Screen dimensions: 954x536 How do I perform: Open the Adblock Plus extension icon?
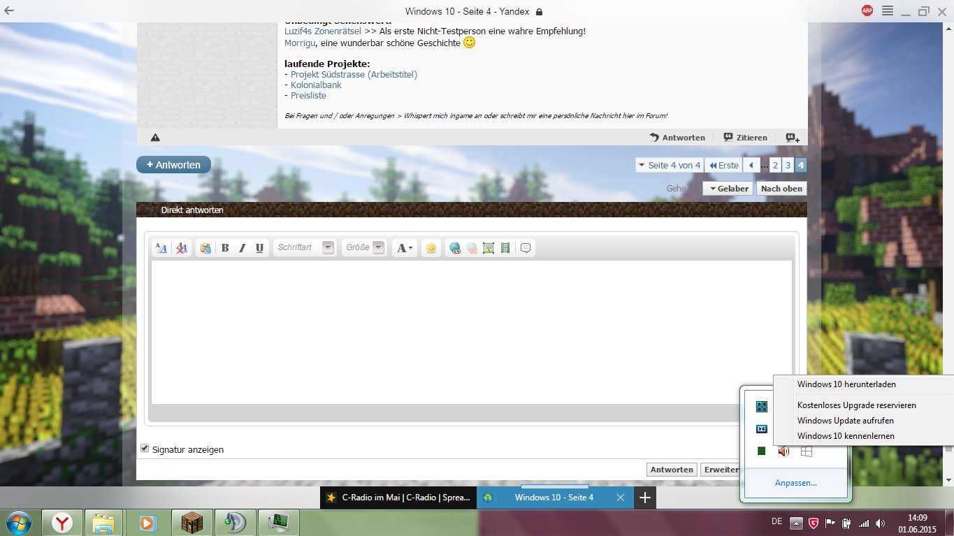tap(867, 10)
